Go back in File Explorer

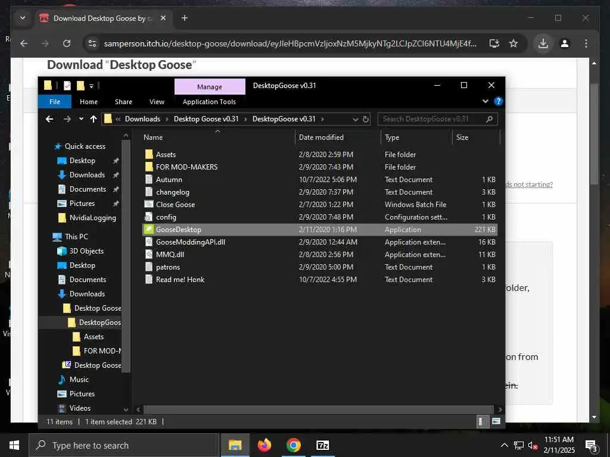pyautogui.click(x=49, y=119)
